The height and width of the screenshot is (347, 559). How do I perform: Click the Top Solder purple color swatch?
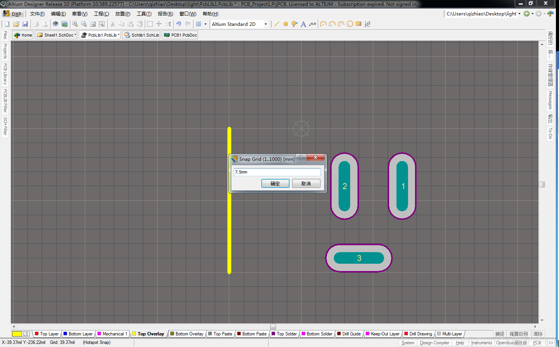pyautogui.click(x=273, y=334)
